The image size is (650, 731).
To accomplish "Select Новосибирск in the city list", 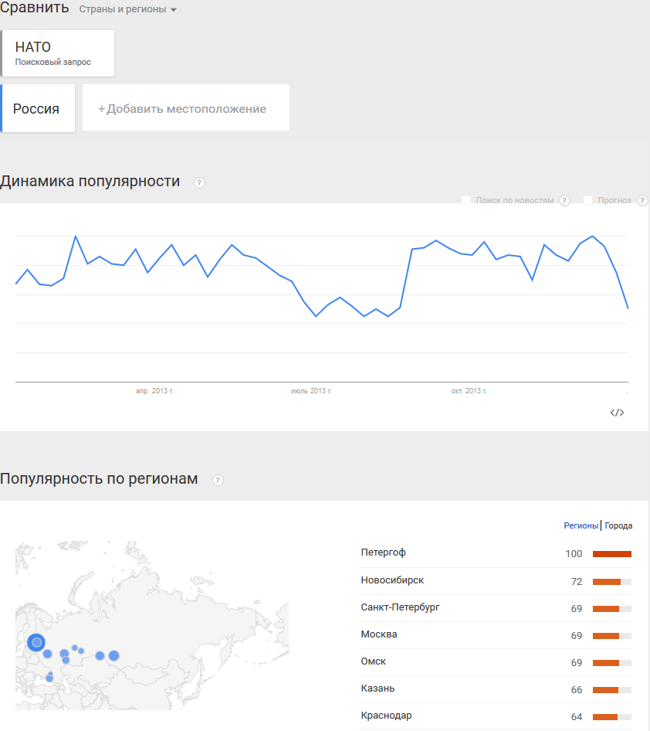I will coord(392,580).
